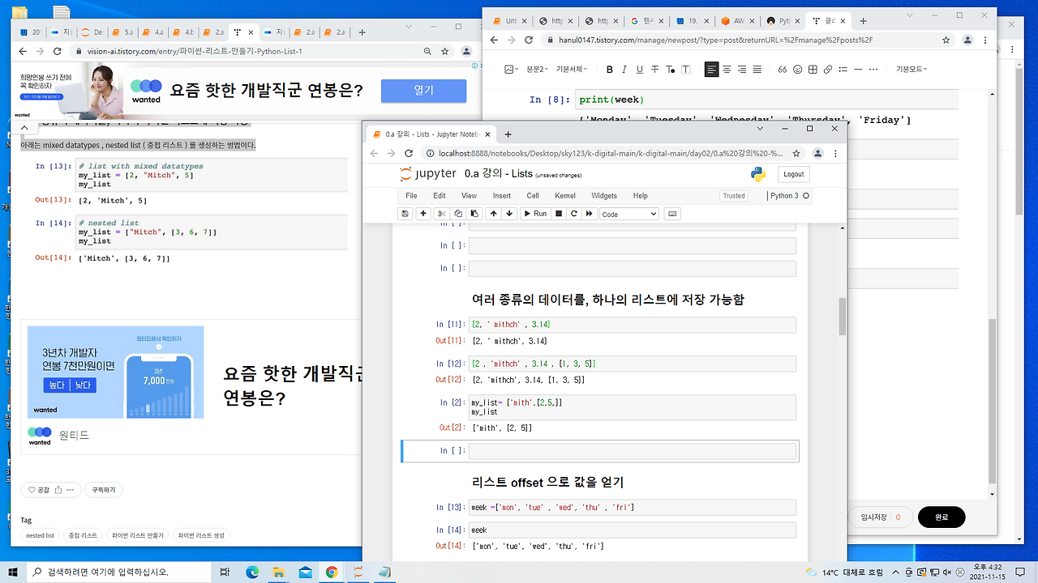Save the Jupyter notebook

point(404,214)
